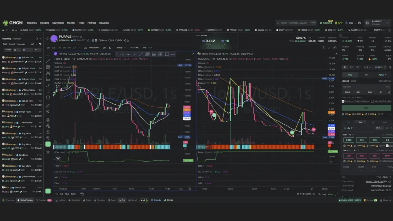Open the magnet snapping tool

(x=48, y=120)
